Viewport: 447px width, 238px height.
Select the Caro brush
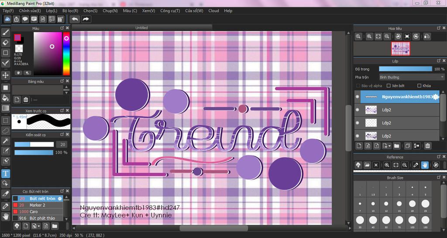(x=38, y=211)
